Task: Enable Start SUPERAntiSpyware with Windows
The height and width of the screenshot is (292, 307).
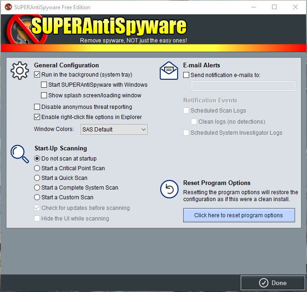Action: pos(44,85)
